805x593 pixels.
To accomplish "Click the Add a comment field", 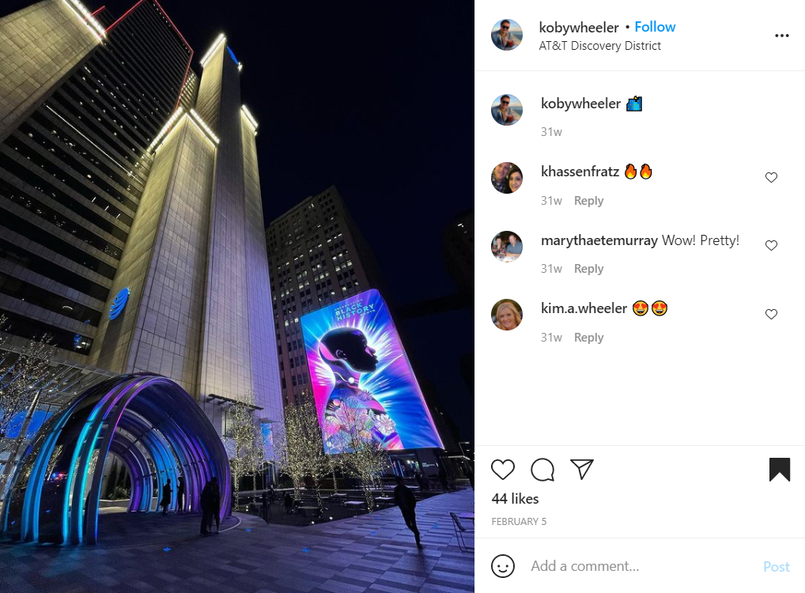I will pos(642,566).
